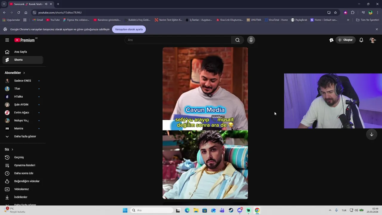Screen dimensions: 382x215
Task: Open Discord from the taskbar
Action: click(240, 210)
